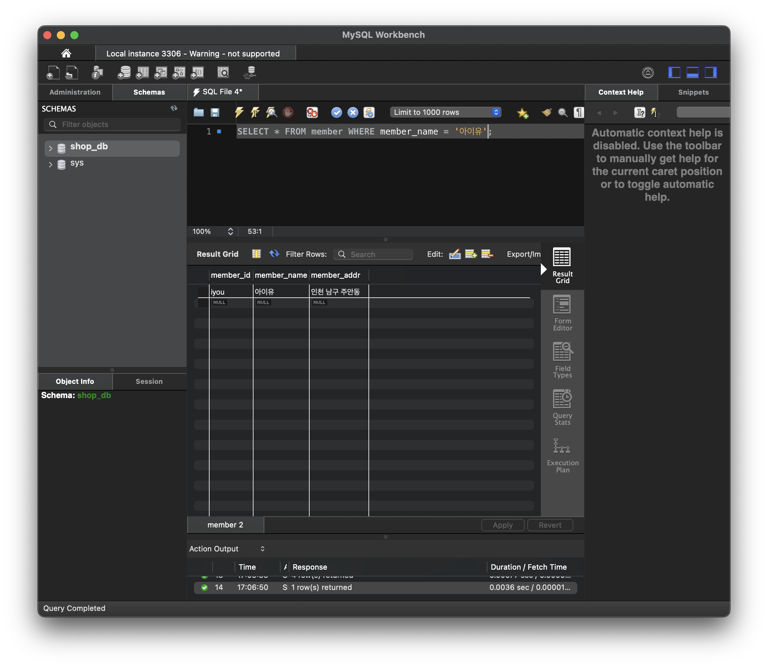Viewport: 768px width, 667px height.
Task: Run explain on the current statement
Action: pyautogui.click(x=272, y=112)
